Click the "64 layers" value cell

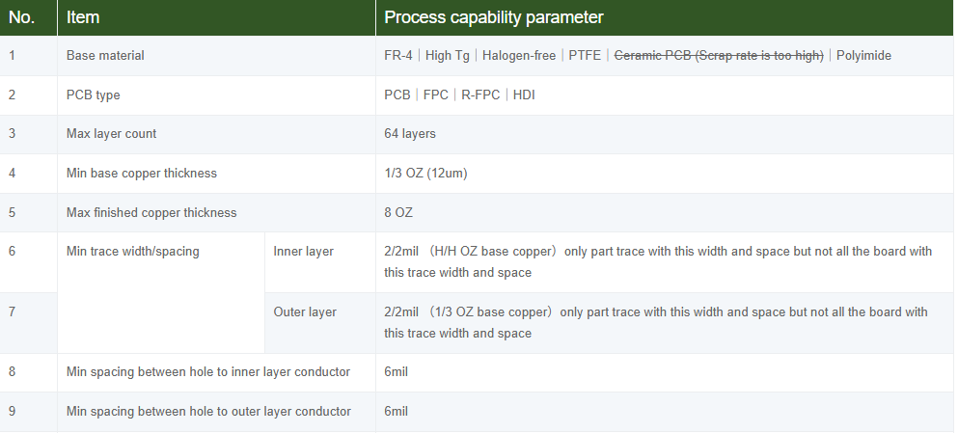coord(410,134)
